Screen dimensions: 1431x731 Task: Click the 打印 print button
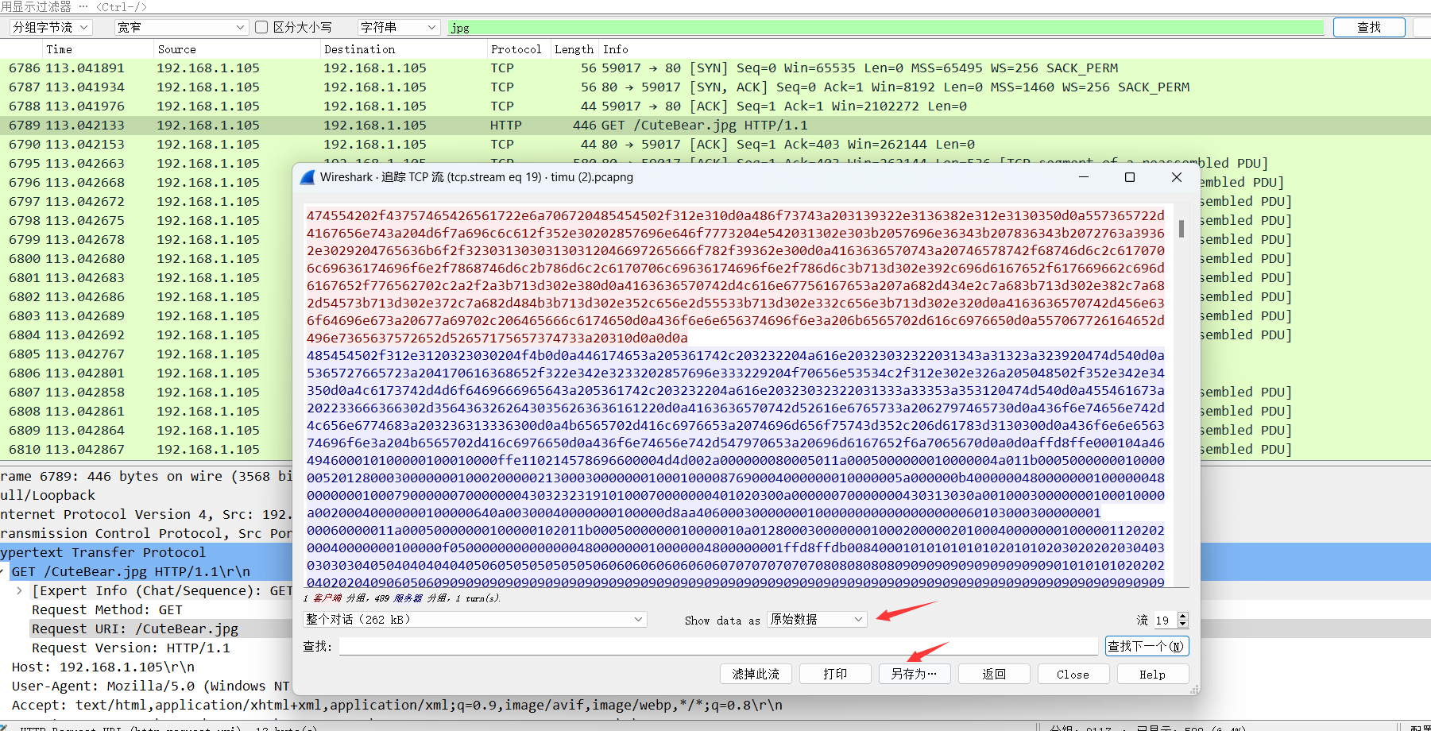(x=835, y=674)
